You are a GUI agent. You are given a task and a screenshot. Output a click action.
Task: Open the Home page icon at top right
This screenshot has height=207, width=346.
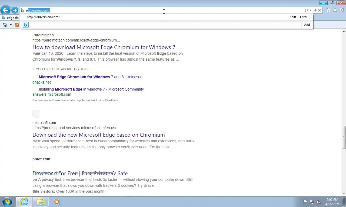pyautogui.click(x=328, y=10)
